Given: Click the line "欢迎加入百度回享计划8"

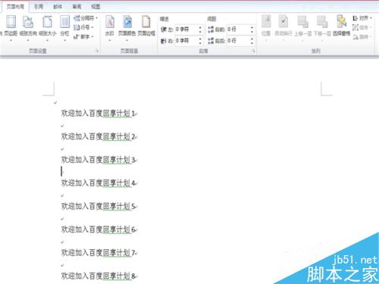Looking at the screenshot, I should click(x=98, y=276).
